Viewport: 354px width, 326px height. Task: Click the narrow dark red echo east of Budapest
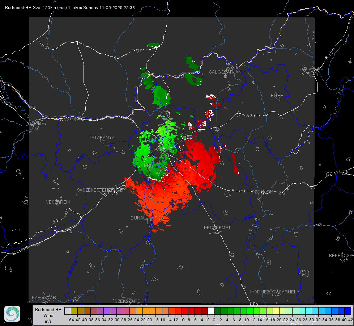tap(235, 164)
